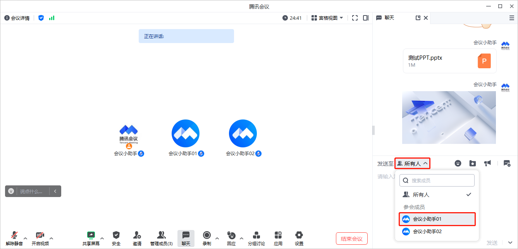Expand reactions options chevron
The width and height of the screenshot is (518, 249).
[x=241, y=238]
